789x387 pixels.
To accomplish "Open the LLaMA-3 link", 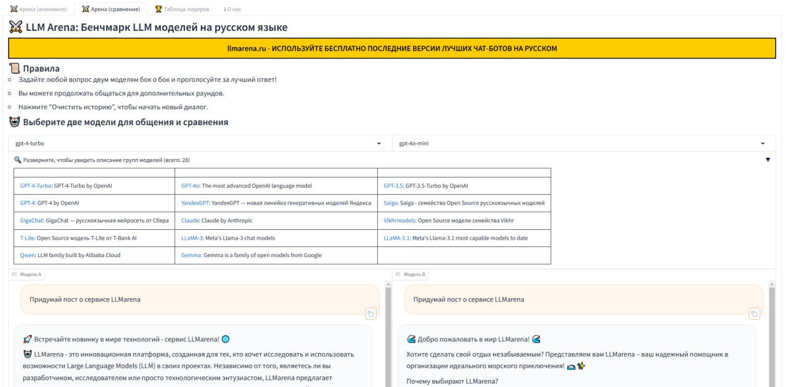I will coord(192,237).
